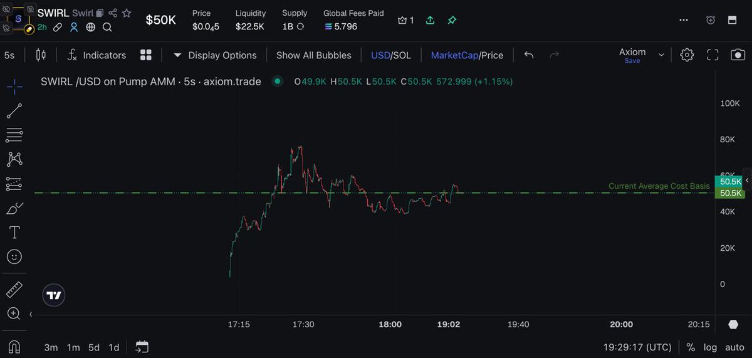
Task: Select the Text annotation tool
Action: tap(14, 233)
